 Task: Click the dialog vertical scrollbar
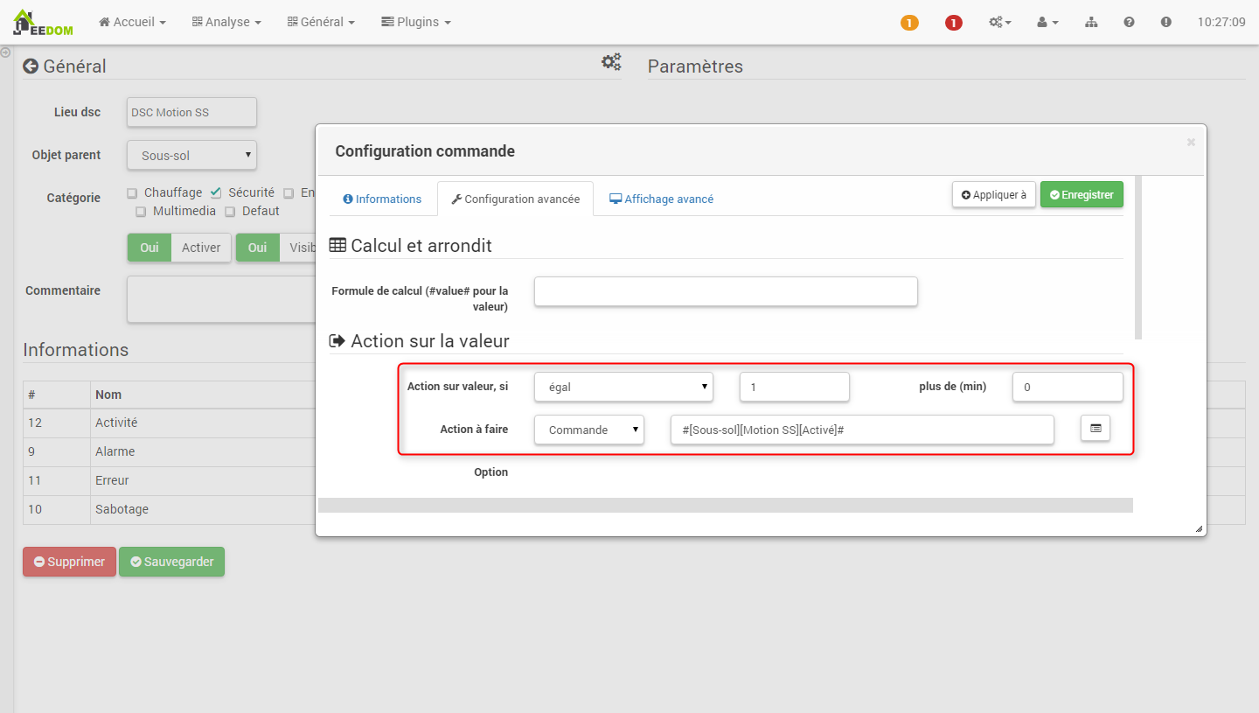[x=1138, y=258]
